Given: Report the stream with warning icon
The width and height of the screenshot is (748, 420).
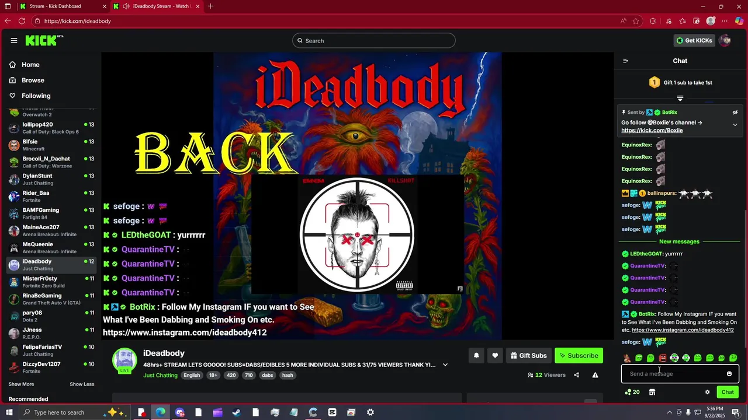Looking at the screenshot, I should coord(595,375).
